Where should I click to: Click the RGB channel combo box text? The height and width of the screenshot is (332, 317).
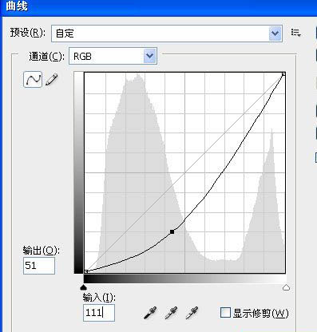[82, 57]
